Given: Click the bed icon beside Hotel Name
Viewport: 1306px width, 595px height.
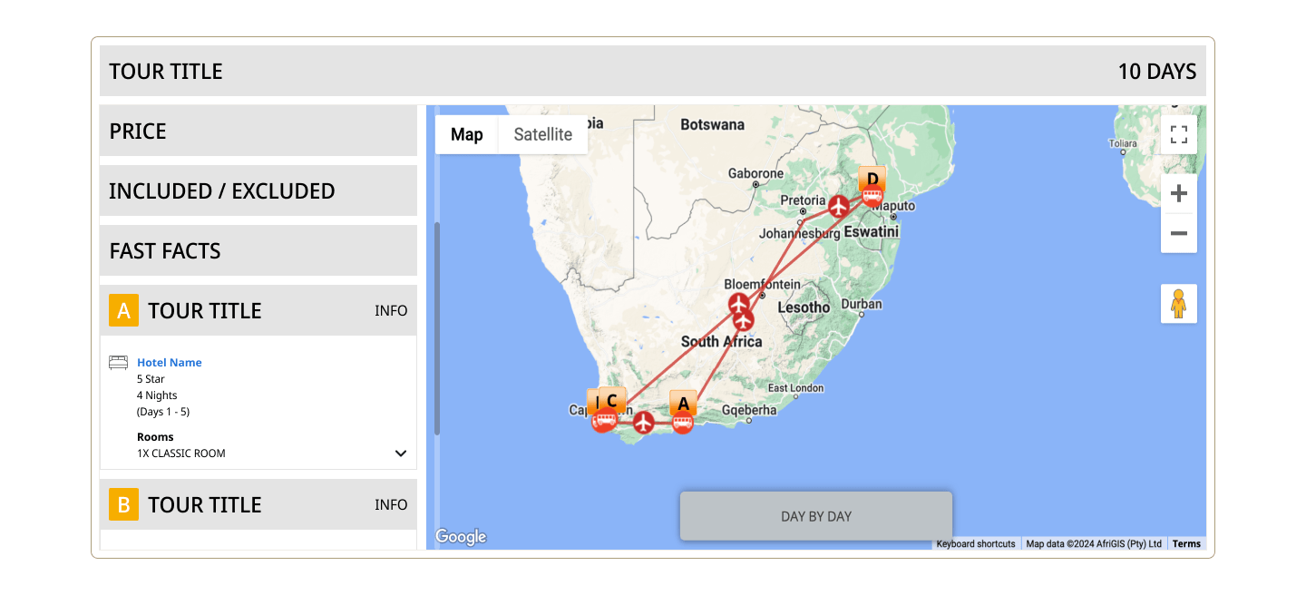Looking at the screenshot, I should tap(118, 362).
